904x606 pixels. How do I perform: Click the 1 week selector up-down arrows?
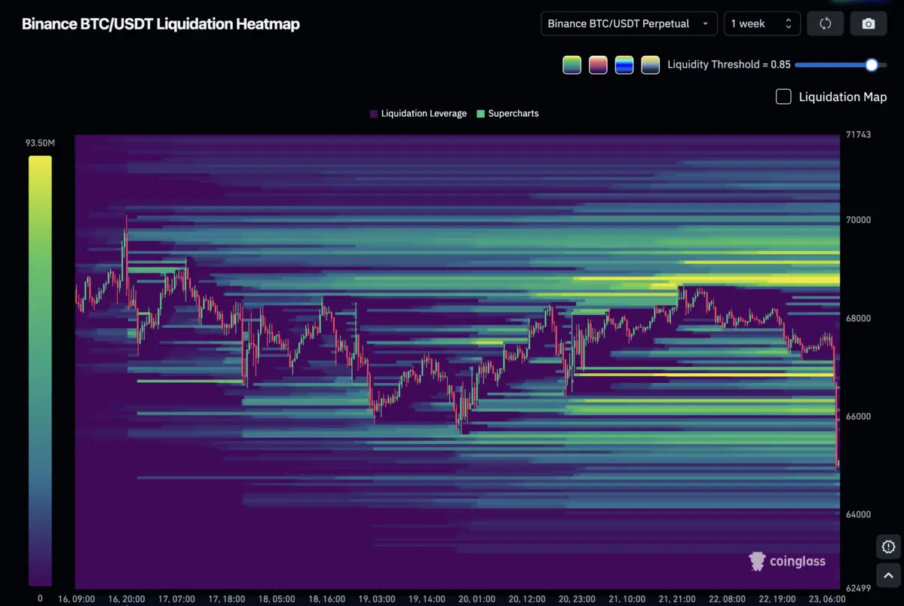(789, 23)
